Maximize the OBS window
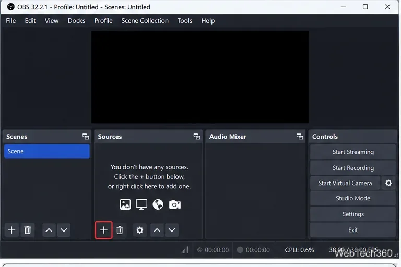401x267 pixels. tap(365, 7)
